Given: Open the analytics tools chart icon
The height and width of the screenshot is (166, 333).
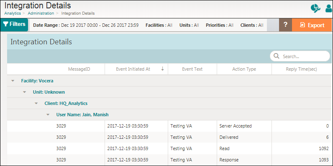Looking at the screenshot, I should tap(315, 8).
